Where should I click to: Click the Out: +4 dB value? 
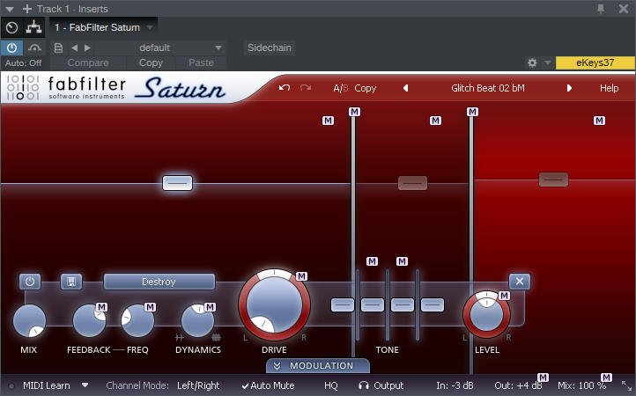tap(516, 385)
